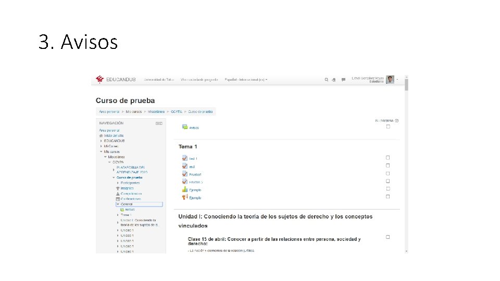The image size is (500, 281).
Task: Open the Universidad de Talca menu item
Action: tap(159, 80)
